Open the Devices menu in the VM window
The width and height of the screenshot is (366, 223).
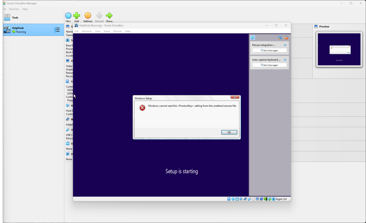117,31
